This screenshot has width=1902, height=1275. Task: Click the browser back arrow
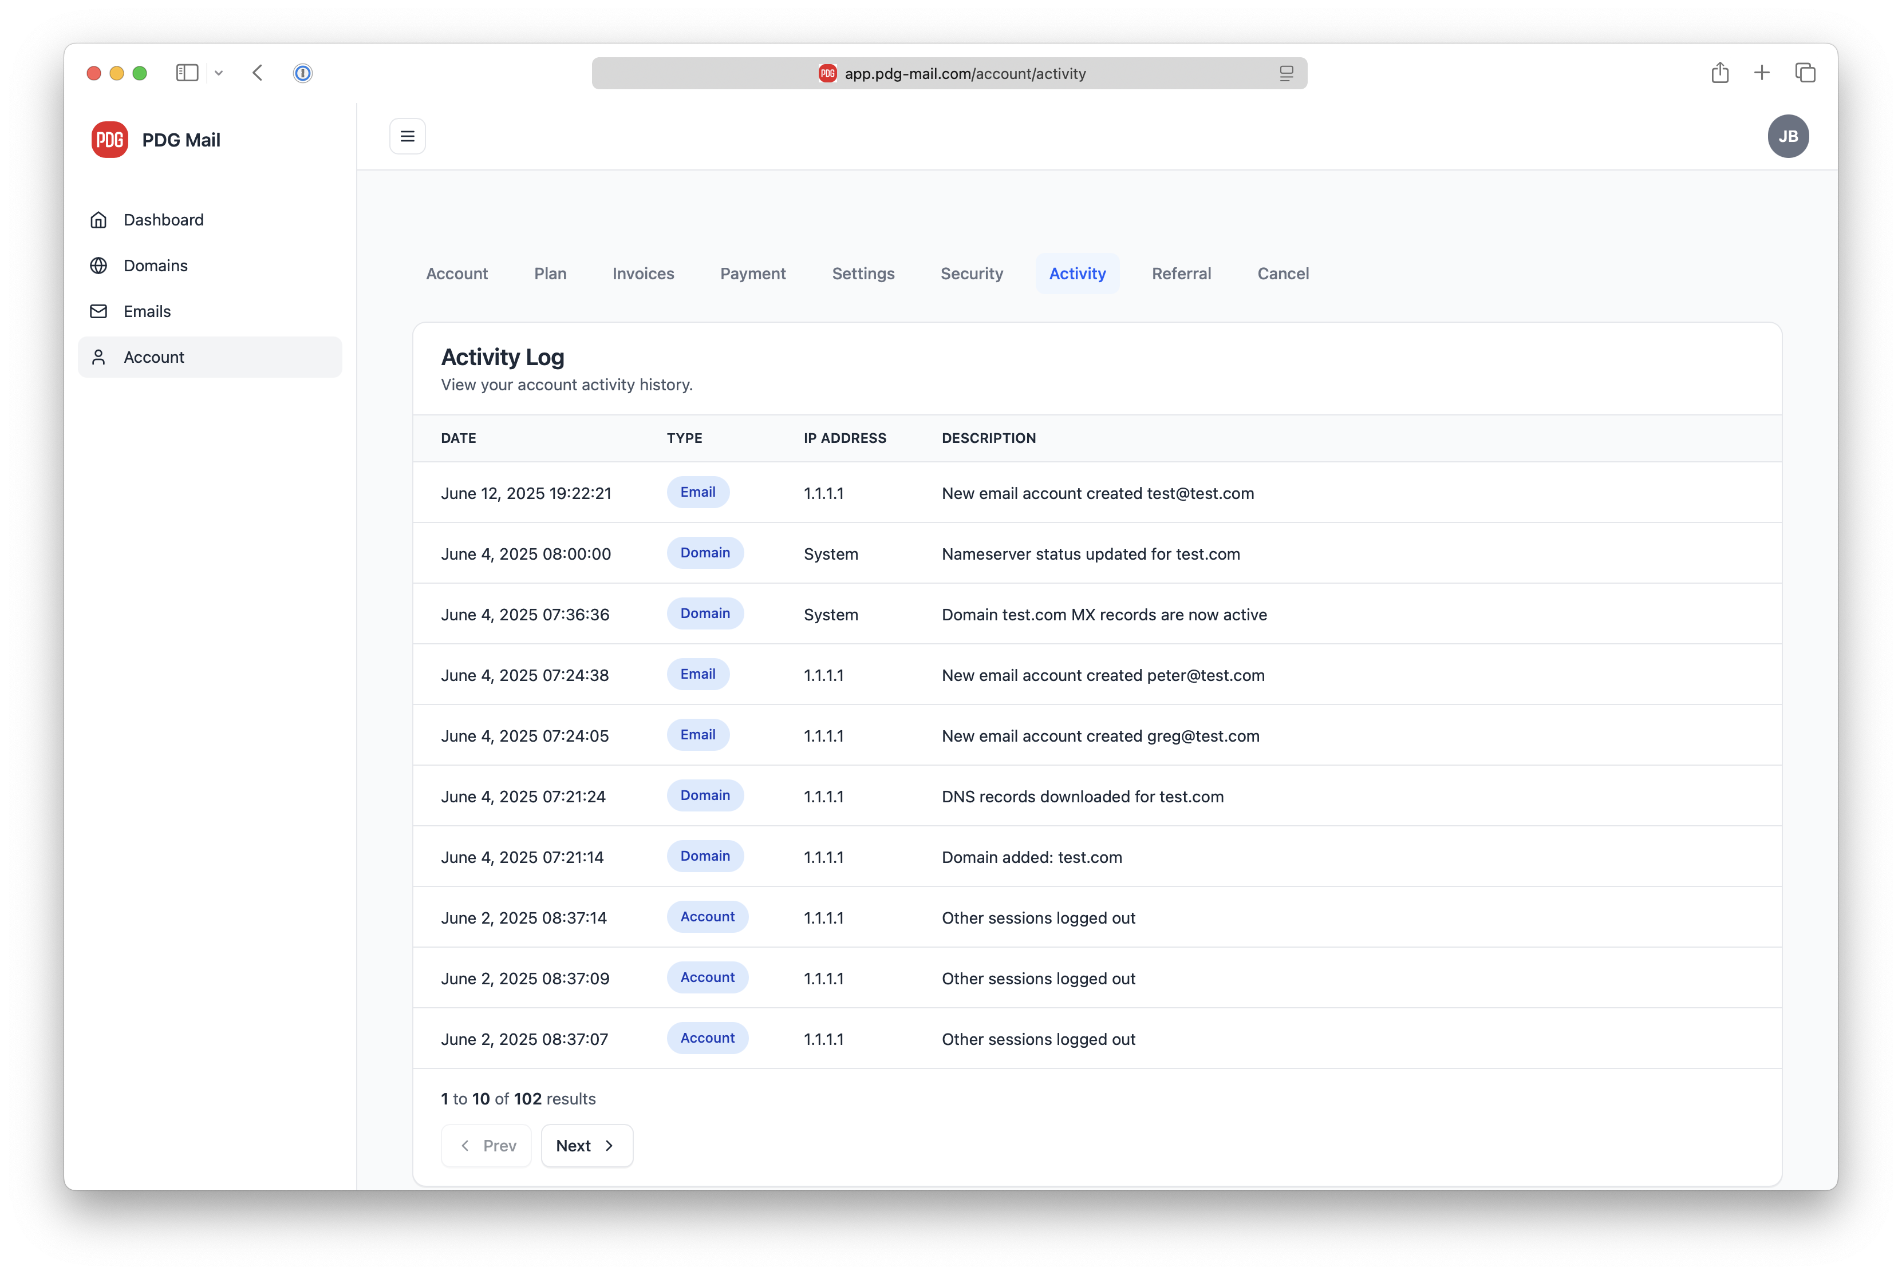[x=257, y=72]
